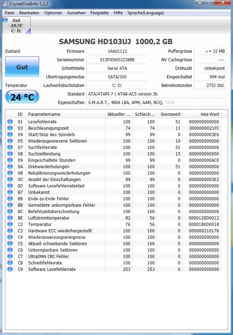Screen dimensions: 233x335
Task: Click the status orb for Wiederzuweisungsereignisse
Action: (x=10, y=237)
